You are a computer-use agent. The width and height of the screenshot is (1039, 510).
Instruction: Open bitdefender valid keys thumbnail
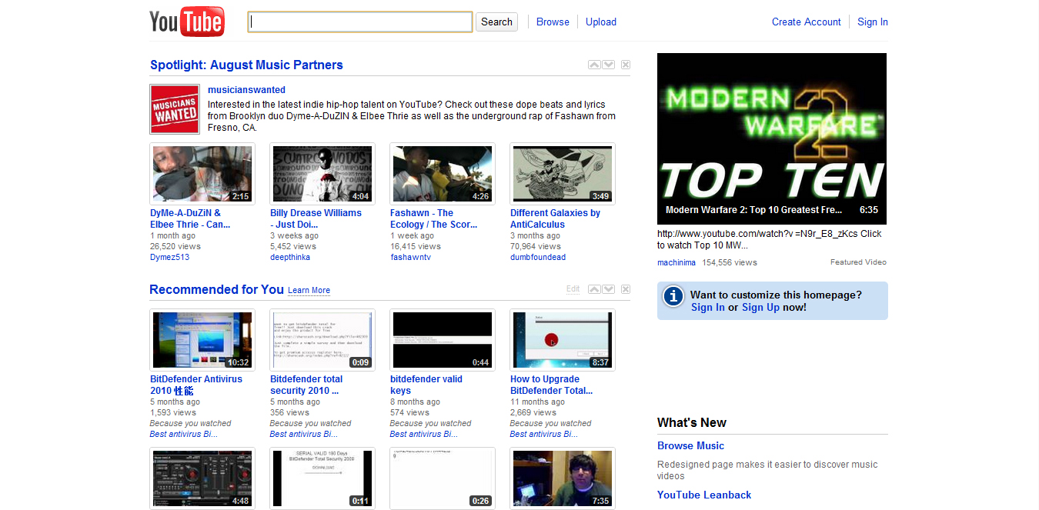[x=443, y=340]
